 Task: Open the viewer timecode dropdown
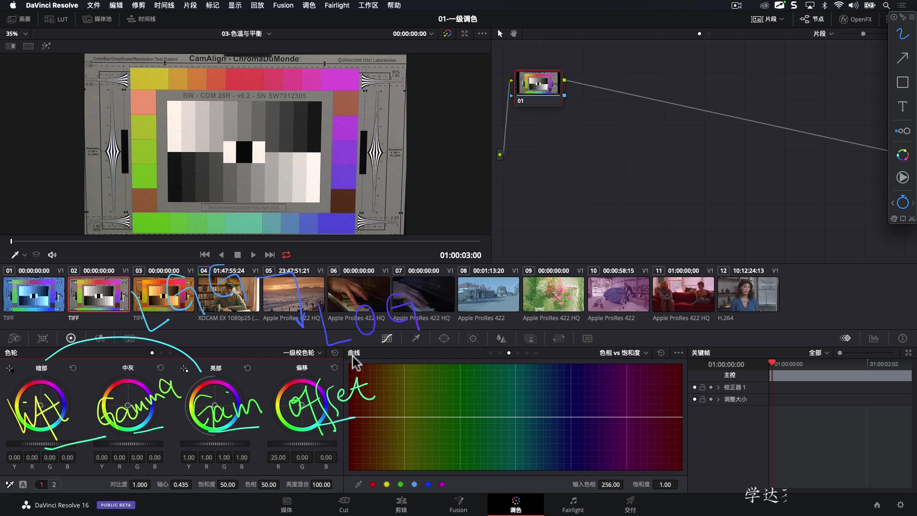pos(413,33)
